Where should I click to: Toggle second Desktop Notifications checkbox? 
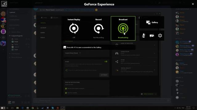[x=66, y=93]
